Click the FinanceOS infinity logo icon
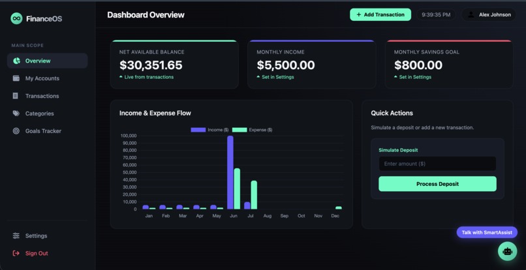526x270 pixels. (x=16, y=18)
